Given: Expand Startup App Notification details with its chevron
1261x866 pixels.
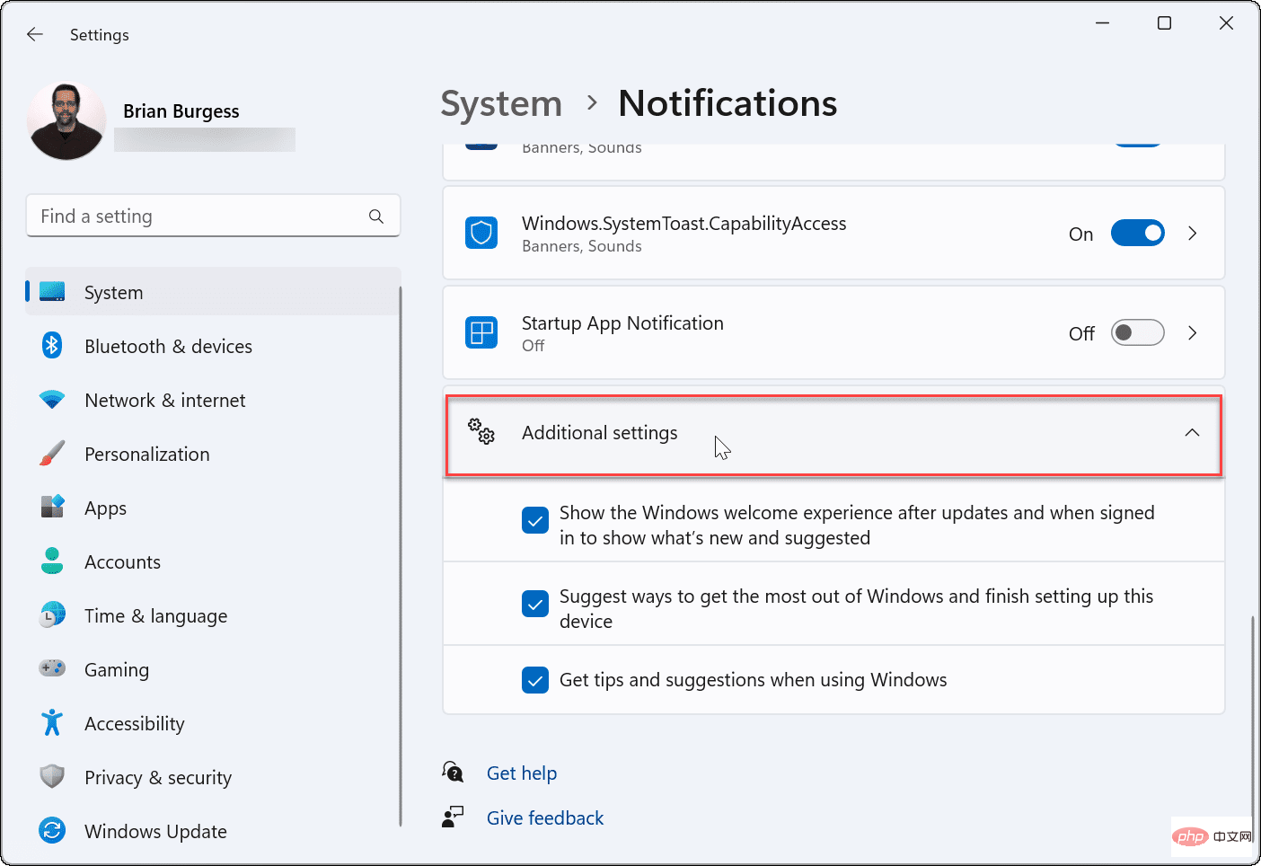Looking at the screenshot, I should click(1192, 332).
